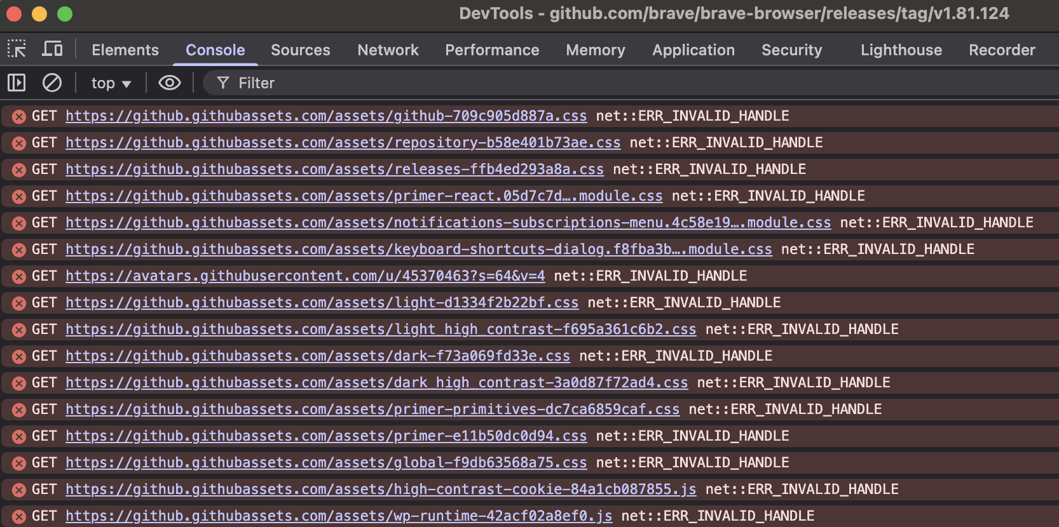
Task: Open the wp-runtime-42acf02a8ef0.js link
Action: (x=339, y=516)
